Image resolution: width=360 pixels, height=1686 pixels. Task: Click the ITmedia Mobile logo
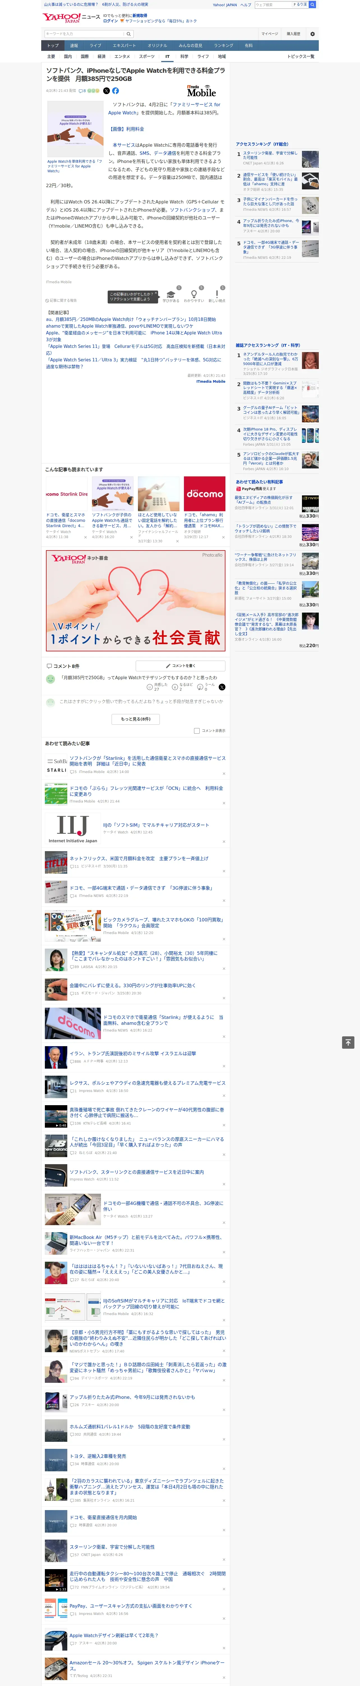coord(201,91)
